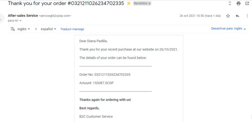The height and width of the screenshot is (122, 252).
Task: Toggle the yellow importance marker
Action: point(129,3)
